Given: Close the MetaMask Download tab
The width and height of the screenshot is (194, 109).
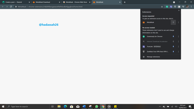Looking at the screenshot, I should (59, 2).
